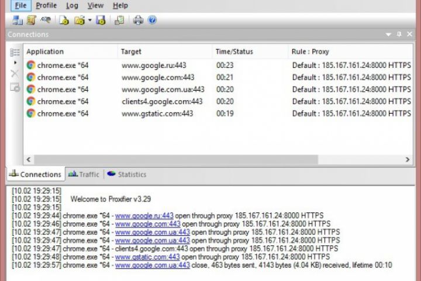
Task: Open www.gstatic.com:443 link in log
Action: coord(147,257)
